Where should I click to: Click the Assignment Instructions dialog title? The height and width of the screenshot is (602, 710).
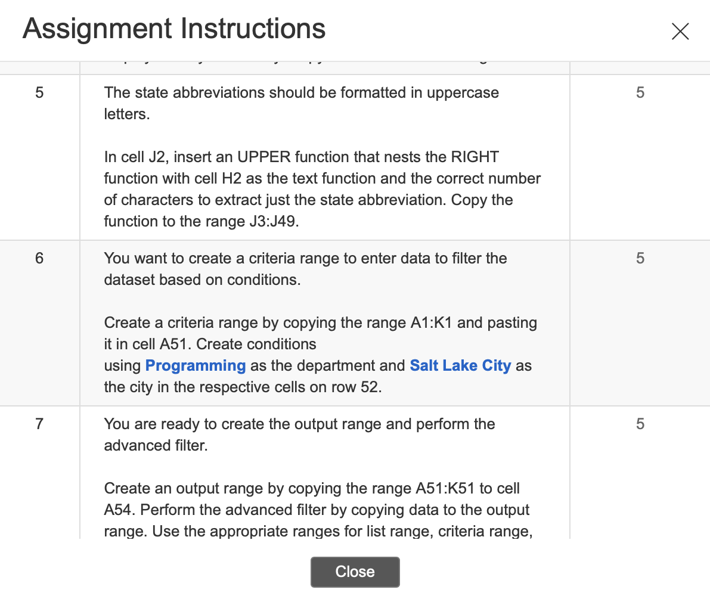pyautogui.click(x=174, y=28)
